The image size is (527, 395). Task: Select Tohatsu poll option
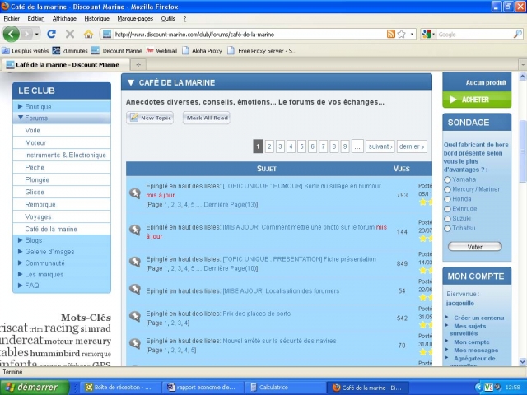[447, 229]
